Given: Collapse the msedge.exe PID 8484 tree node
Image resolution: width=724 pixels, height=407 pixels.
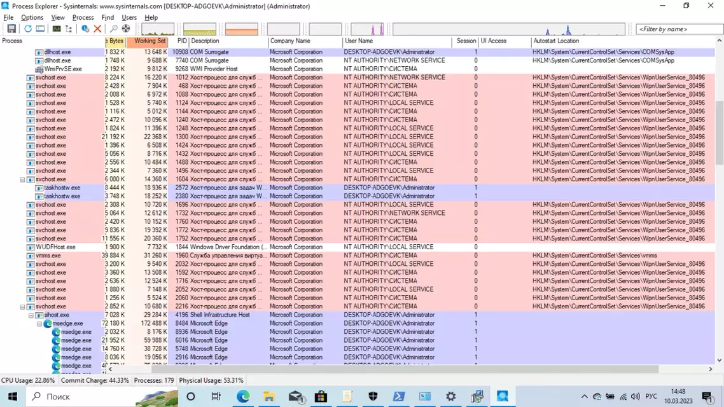Looking at the screenshot, I should click(39, 324).
